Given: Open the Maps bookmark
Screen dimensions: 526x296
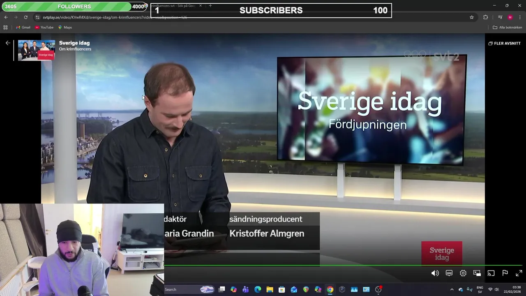Looking at the screenshot, I should coord(65,28).
